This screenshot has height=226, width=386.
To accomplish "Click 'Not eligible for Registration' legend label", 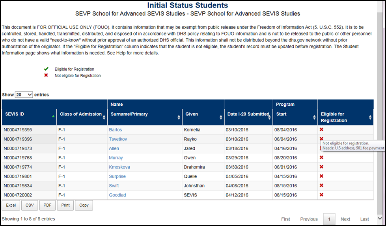I will point(78,76).
